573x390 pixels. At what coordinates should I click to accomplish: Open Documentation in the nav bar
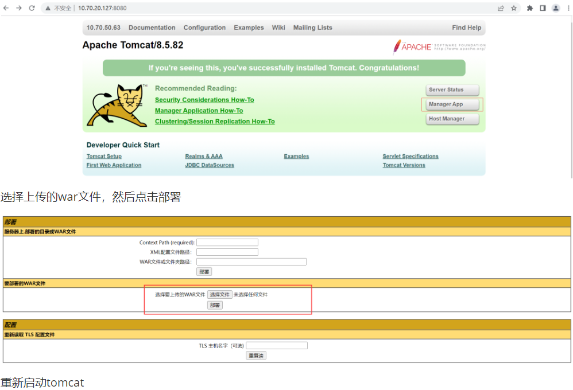[152, 28]
